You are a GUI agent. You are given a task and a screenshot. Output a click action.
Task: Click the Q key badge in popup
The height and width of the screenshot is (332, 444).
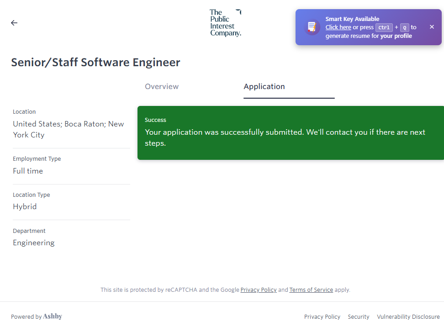tap(404, 27)
